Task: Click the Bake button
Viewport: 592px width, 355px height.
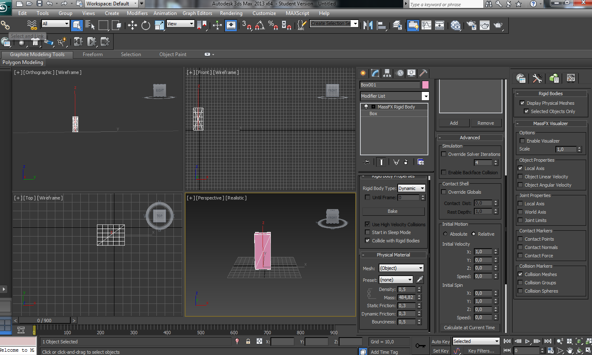Action: 393,211
